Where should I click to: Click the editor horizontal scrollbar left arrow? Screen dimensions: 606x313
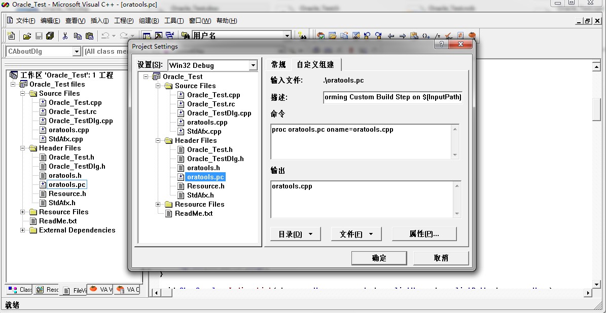[157, 293]
